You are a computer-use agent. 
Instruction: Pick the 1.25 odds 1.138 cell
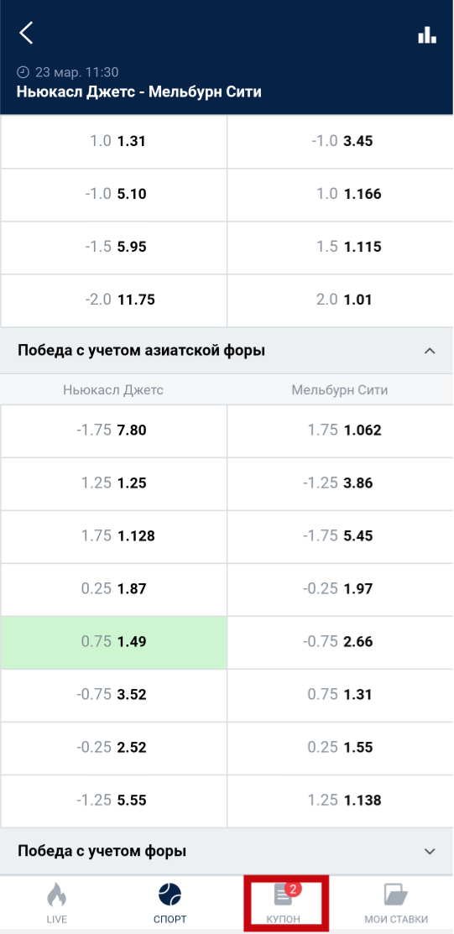tap(340, 801)
